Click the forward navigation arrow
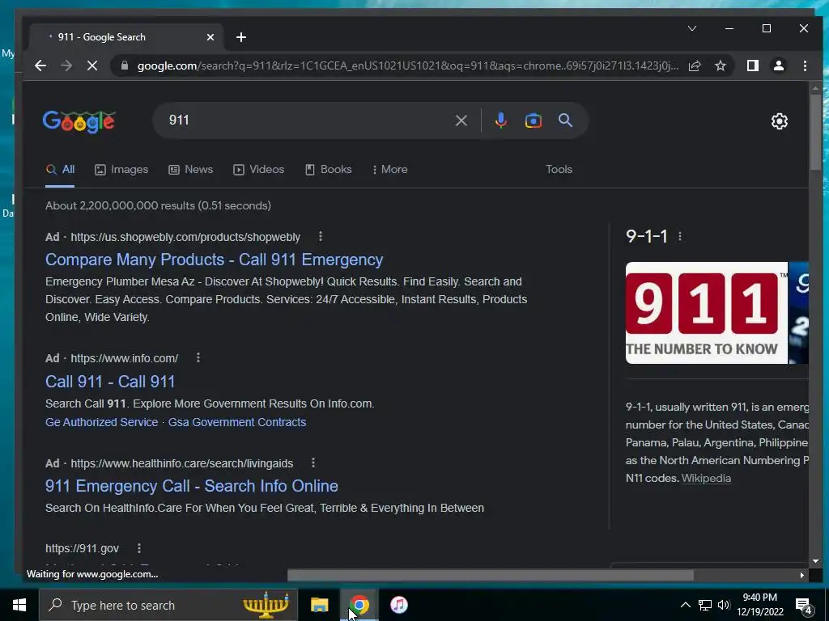The height and width of the screenshot is (621, 829). tap(66, 65)
